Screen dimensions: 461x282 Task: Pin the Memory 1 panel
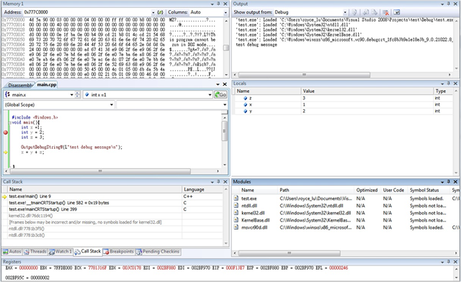pos(218,4)
